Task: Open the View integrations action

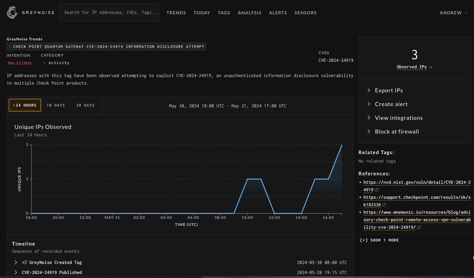Action: pos(398,118)
